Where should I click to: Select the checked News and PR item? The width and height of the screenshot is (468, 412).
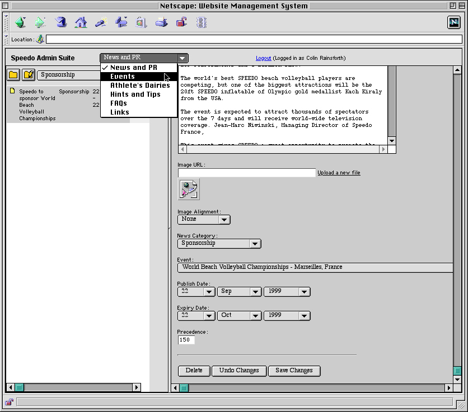[133, 68]
